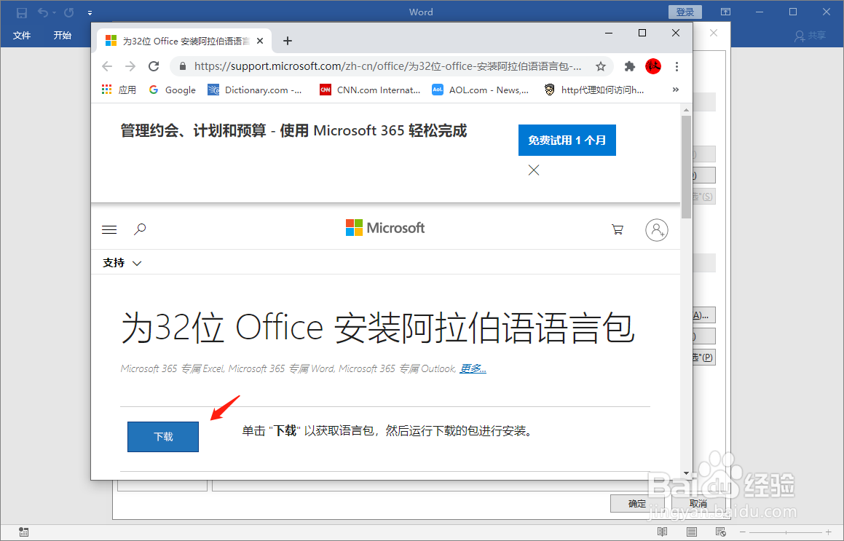This screenshot has width=844, height=541.
Task: Switch to Print Layout view icon
Action: coord(692,532)
